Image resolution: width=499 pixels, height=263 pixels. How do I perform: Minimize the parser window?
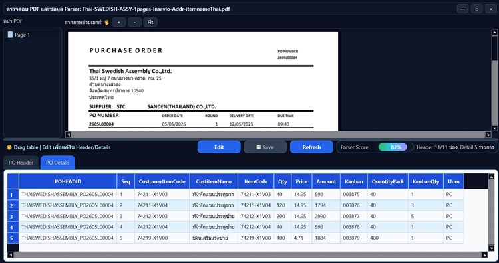[x=462, y=9]
